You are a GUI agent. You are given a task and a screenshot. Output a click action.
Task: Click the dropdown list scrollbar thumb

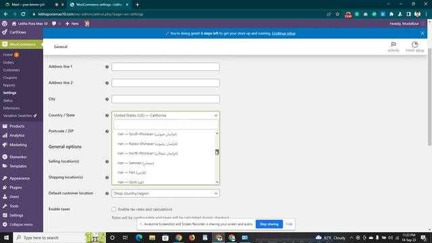217,152
